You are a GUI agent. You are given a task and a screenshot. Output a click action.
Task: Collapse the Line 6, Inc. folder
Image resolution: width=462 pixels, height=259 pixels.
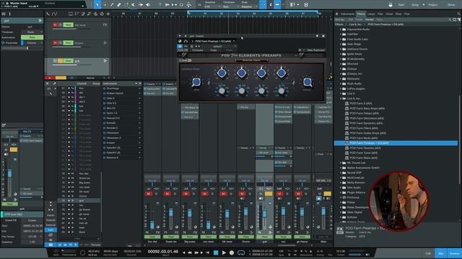341,99
